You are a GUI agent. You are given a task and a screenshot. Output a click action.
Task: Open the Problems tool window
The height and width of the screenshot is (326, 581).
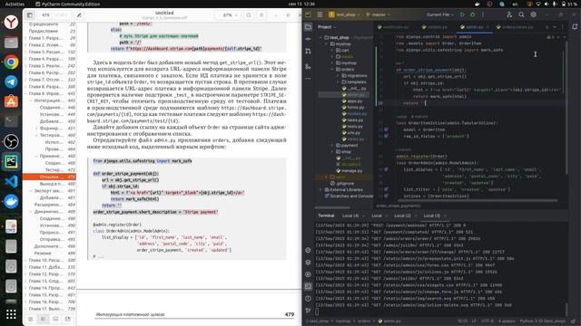[309, 298]
